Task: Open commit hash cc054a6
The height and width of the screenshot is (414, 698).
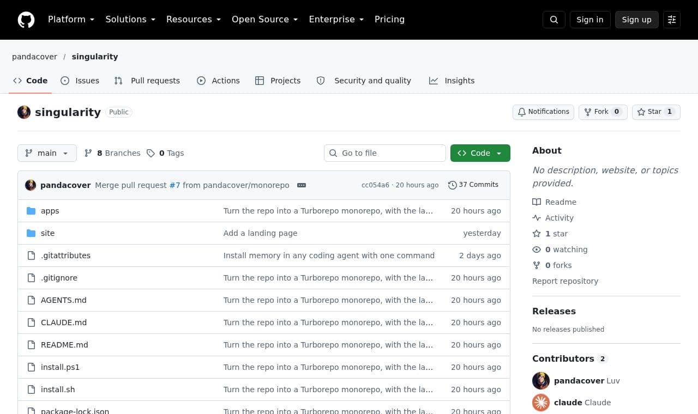Action: pos(375,185)
